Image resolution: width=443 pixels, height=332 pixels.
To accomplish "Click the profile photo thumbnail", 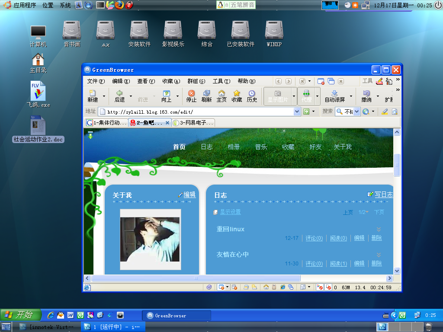I will pyautogui.click(x=150, y=239).
